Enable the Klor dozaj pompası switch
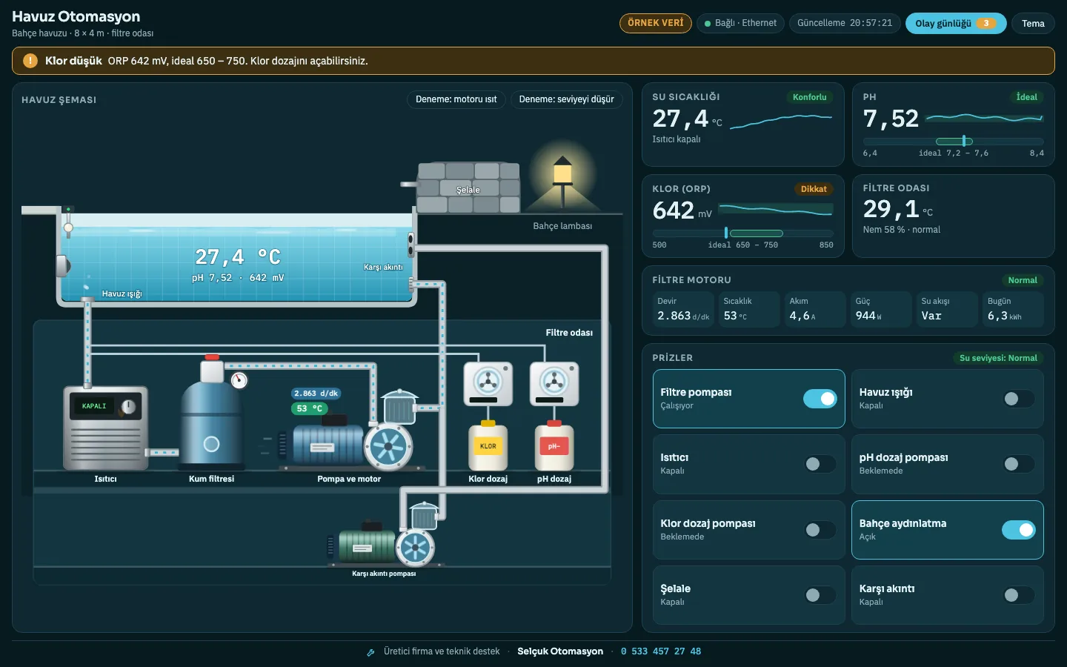Image resolution: width=1067 pixels, height=667 pixels. (820, 530)
